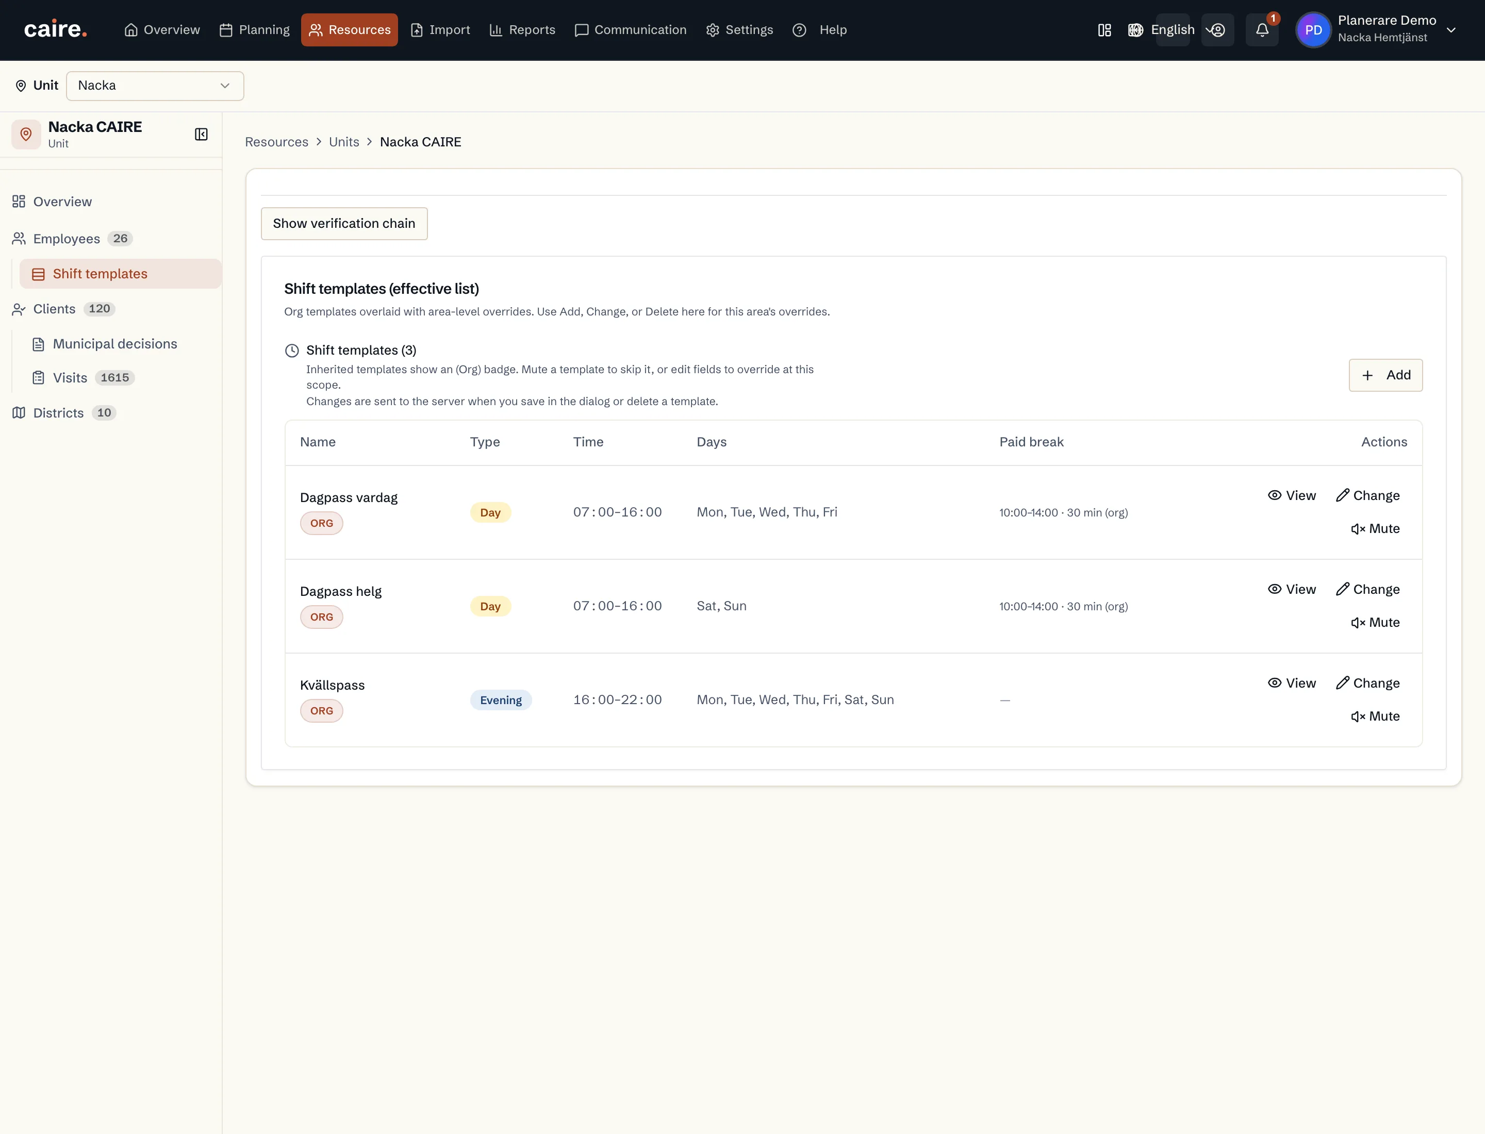The width and height of the screenshot is (1485, 1134).
Task: Mute the Dagpass helg template
Action: pyautogui.click(x=1375, y=622)
